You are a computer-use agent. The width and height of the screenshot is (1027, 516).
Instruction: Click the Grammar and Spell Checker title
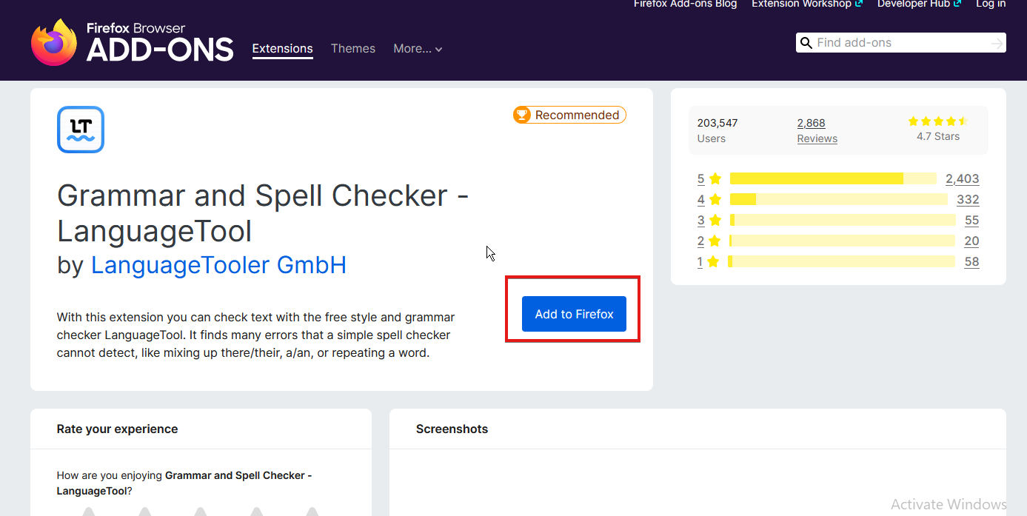coord(263,213)
